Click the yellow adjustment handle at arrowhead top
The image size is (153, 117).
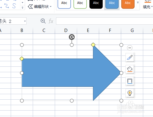pyautogui.click(x=93, y=45)
